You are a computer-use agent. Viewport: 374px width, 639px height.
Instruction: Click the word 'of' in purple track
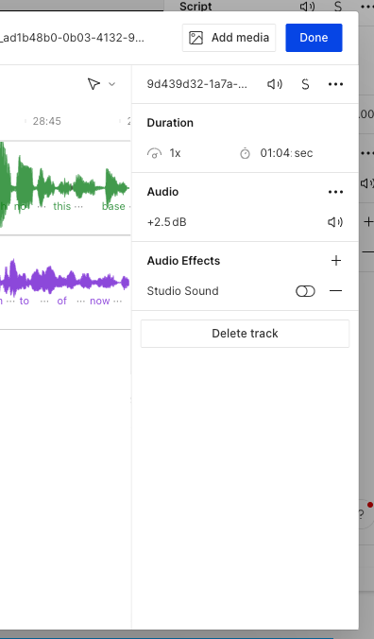click(61, 301)
